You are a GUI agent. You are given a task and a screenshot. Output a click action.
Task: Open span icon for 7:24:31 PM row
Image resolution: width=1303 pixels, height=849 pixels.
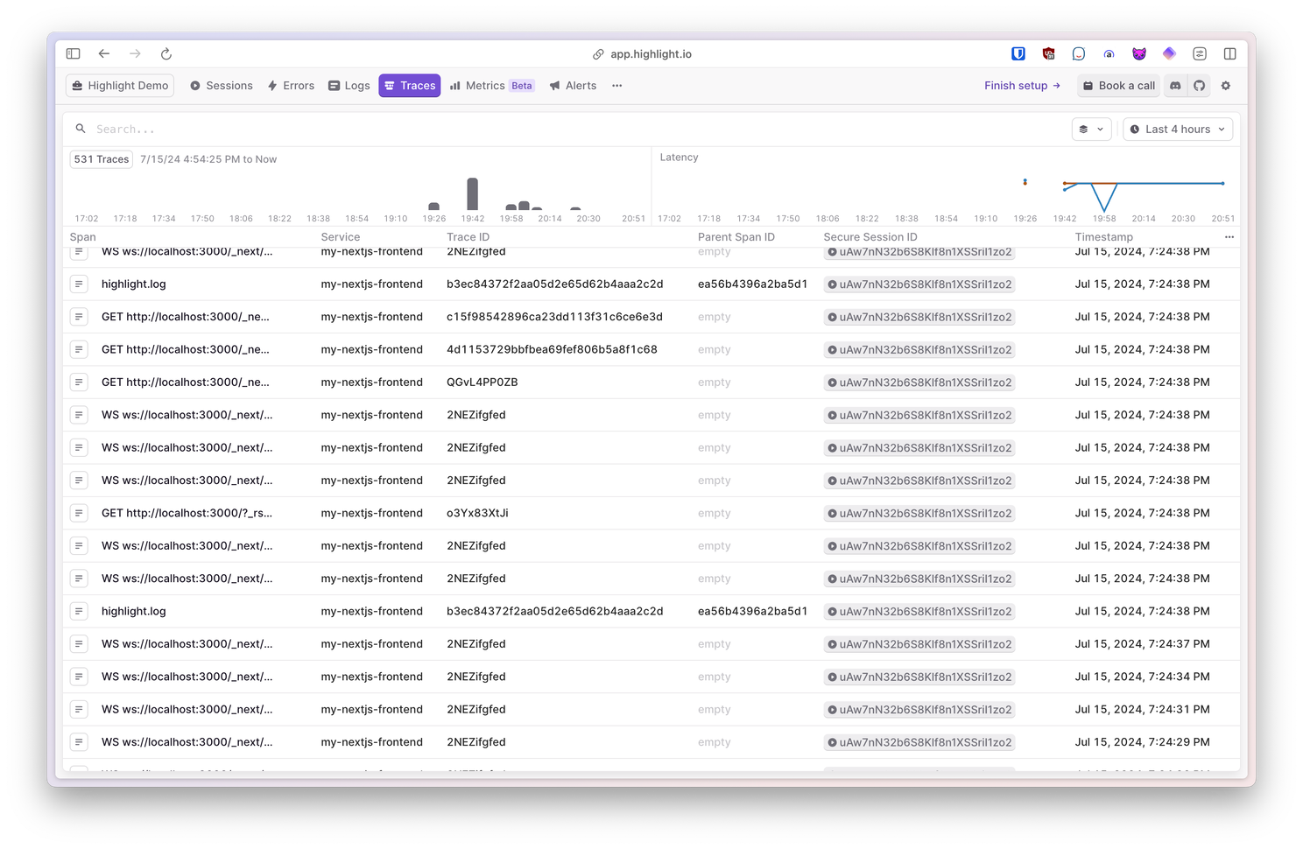[x=79, y=710]
